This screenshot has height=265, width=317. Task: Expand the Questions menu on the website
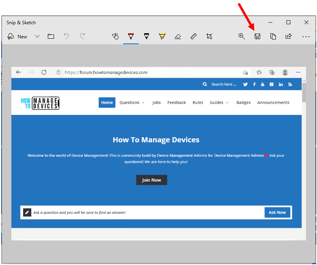coord(132,102)
